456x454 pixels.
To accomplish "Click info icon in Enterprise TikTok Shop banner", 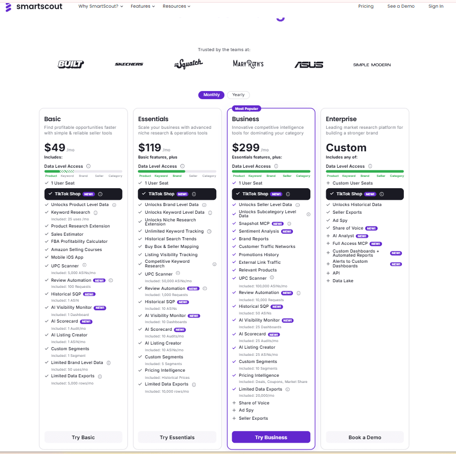I will pos(382,194).
